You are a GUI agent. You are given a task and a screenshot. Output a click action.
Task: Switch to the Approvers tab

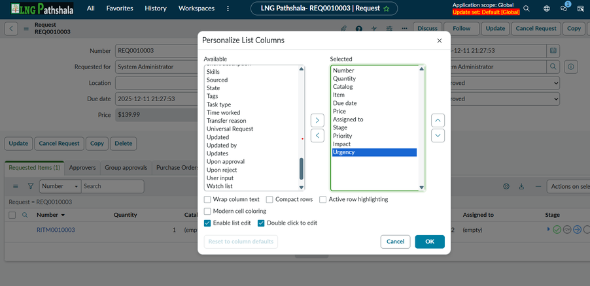click(82, 168)
